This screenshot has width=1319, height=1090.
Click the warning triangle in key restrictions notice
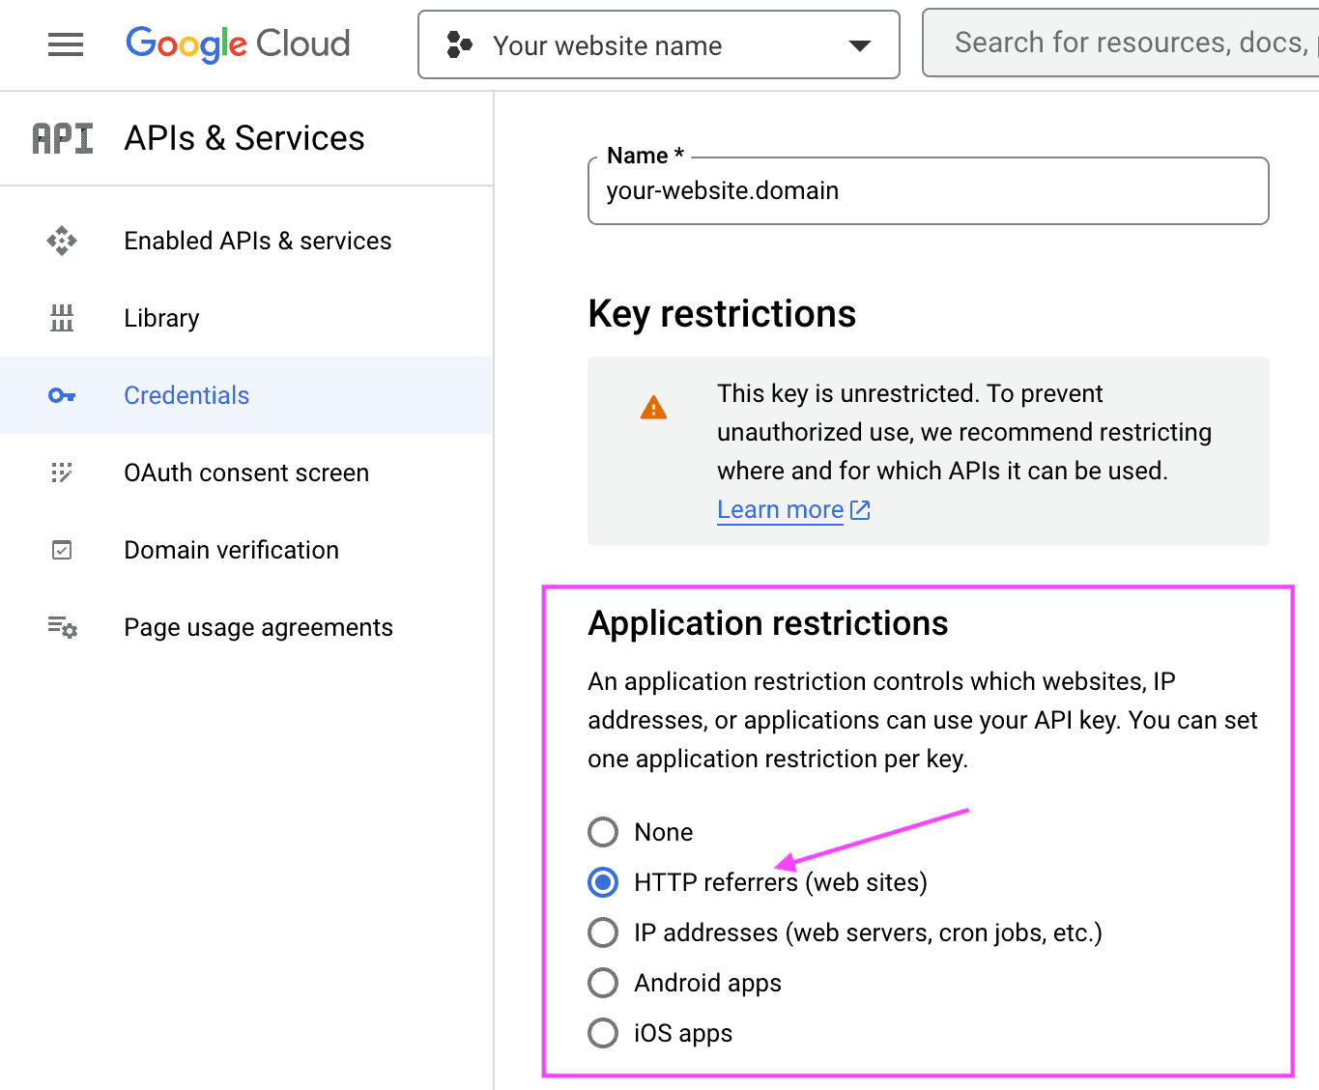pyautogui.click(x=653, y=407)
